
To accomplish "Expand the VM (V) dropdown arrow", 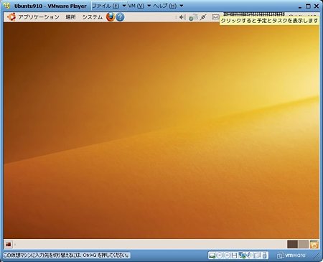I will (149, 6).
